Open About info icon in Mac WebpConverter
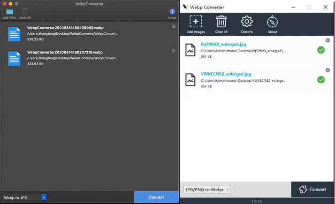This screenshot has width=335, height=204. tap(172, 12)
